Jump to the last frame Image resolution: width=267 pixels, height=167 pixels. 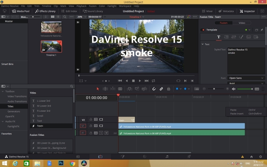[146, 81]
